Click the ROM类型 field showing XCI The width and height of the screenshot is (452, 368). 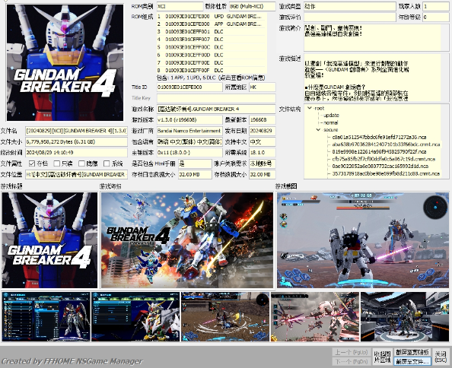(180, 6)
